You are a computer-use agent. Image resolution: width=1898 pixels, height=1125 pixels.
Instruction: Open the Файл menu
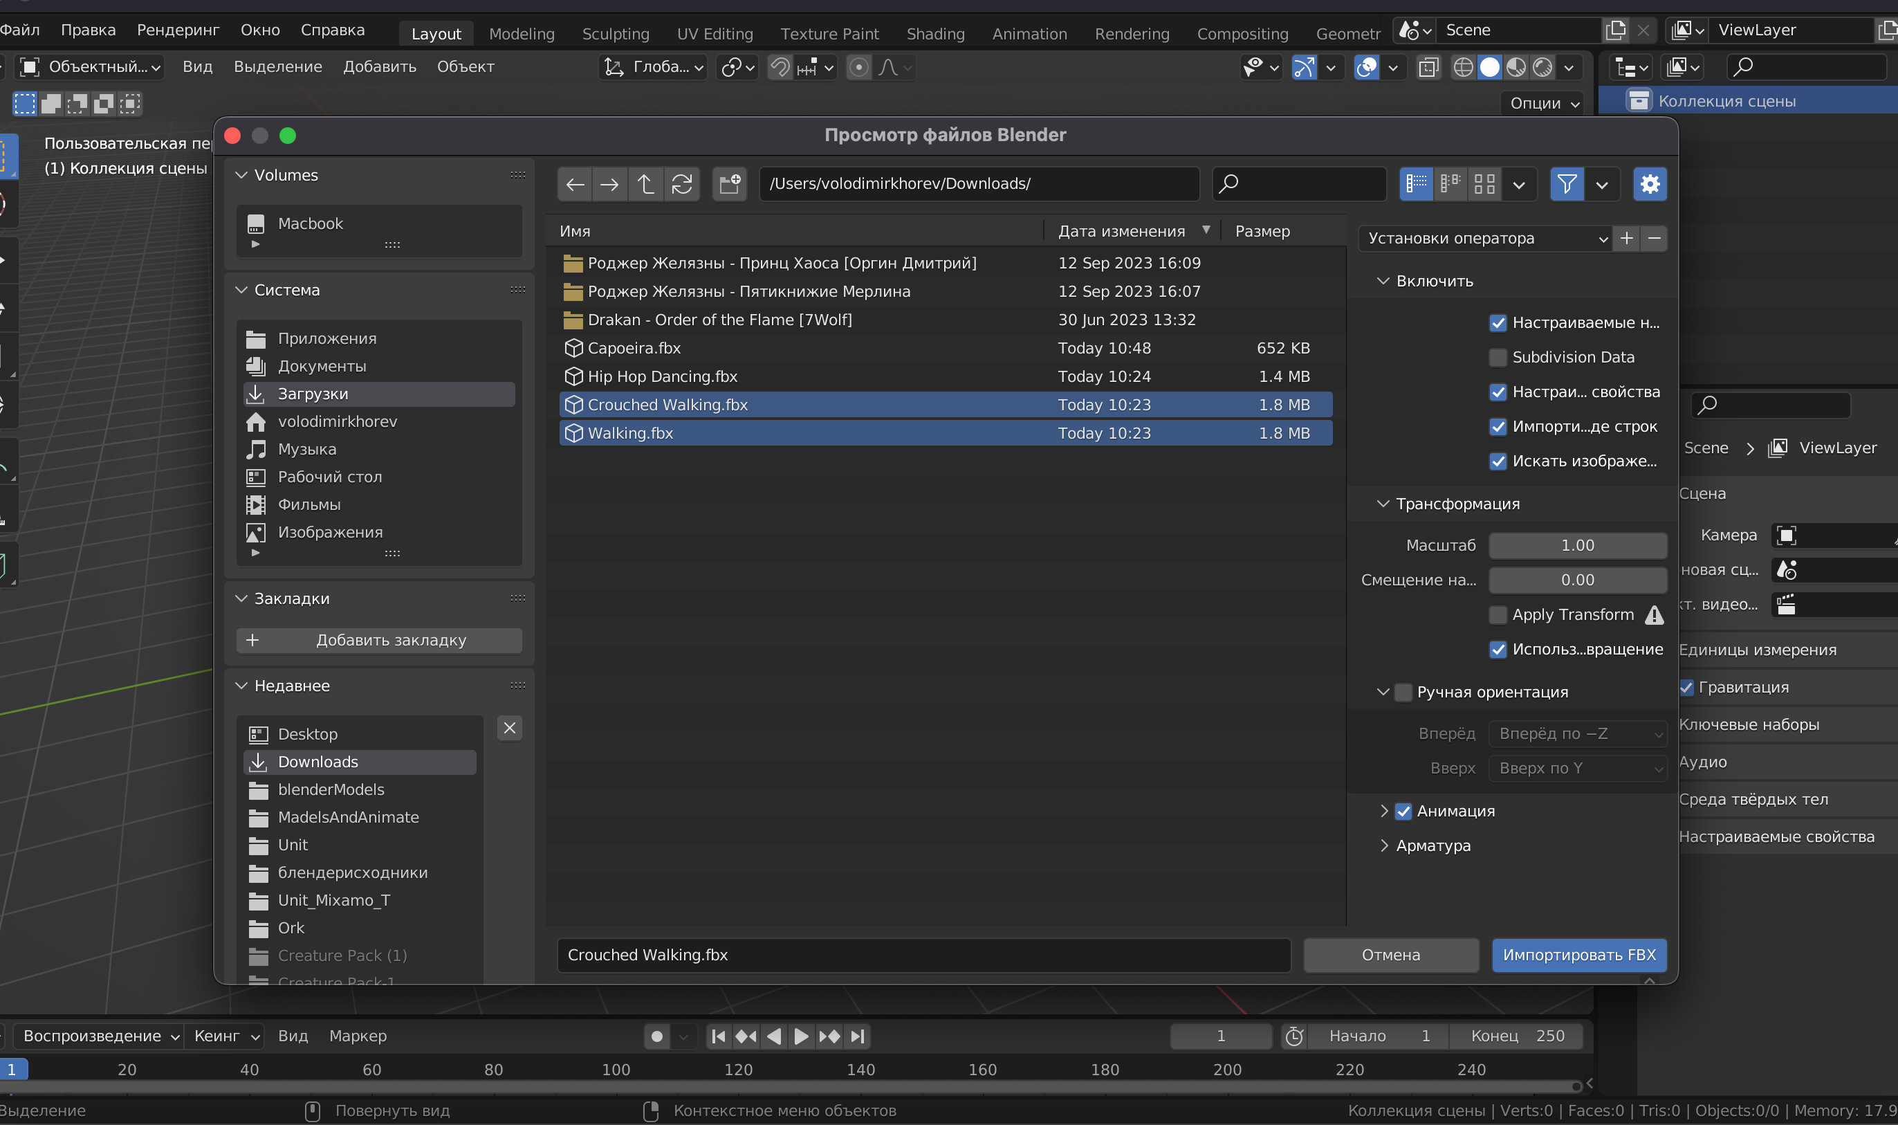(19, 30)
